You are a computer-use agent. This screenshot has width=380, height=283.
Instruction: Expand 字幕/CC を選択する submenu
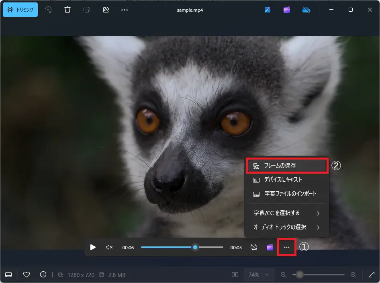pyautogui.click(x=286, y=213)
